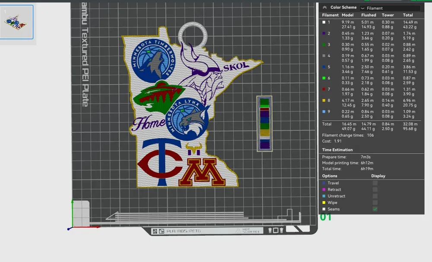Toggle the Wipe display checkbox
The height and width of the screenshot is (262, 432).
coord(375,202)
